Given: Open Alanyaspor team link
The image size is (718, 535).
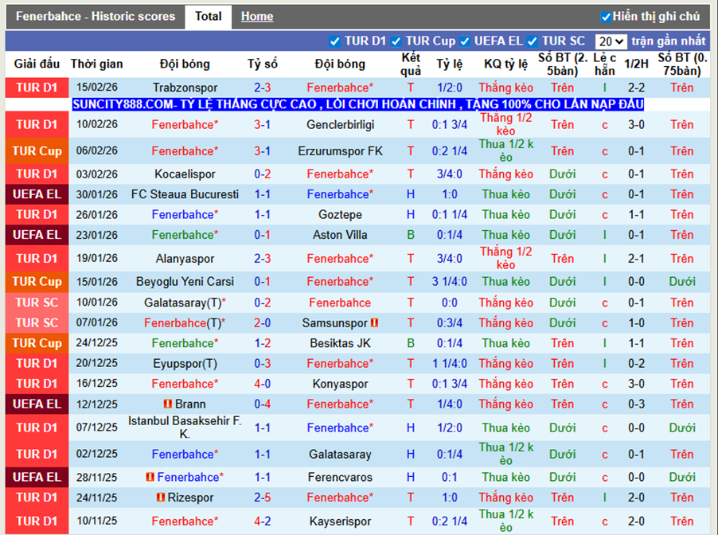Looking at the screenshot, I should (185, 259).
